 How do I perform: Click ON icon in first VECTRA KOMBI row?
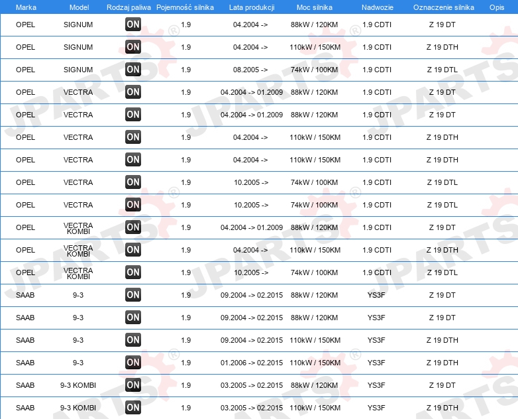[x=133, y=227]
